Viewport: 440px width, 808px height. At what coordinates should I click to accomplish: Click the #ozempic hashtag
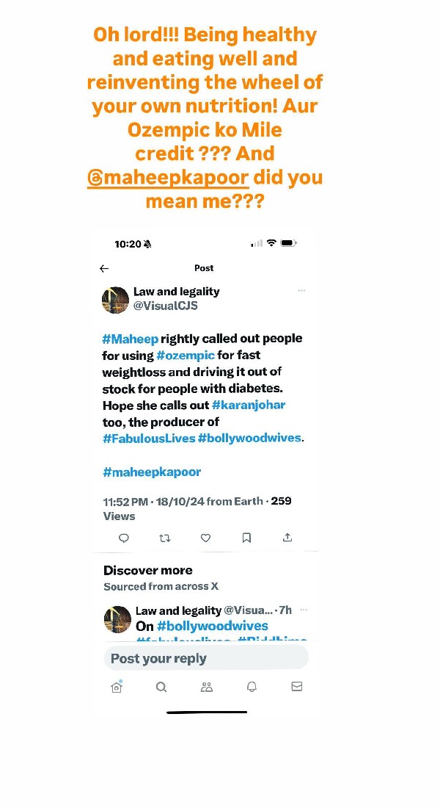[x=186, y=356]
